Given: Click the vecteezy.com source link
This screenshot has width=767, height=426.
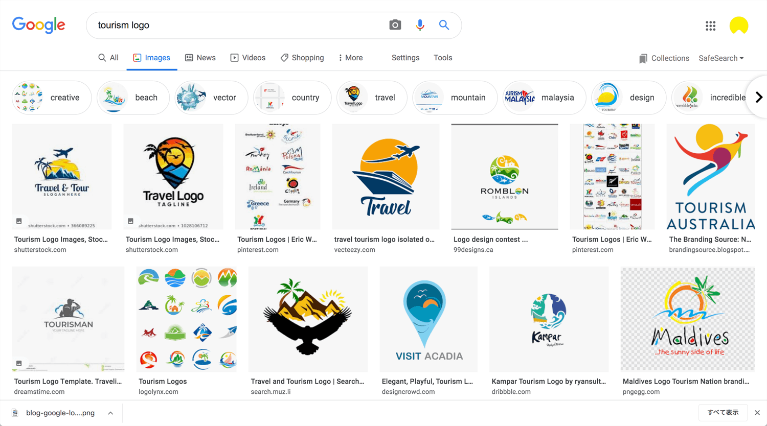Looking at the screenshot, I should click(355, 250).
